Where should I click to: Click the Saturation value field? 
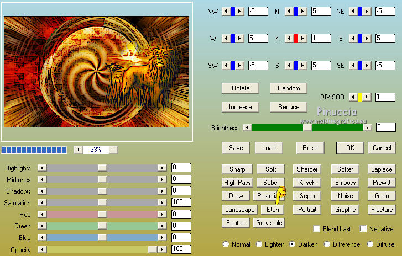(x=181, y=202)
